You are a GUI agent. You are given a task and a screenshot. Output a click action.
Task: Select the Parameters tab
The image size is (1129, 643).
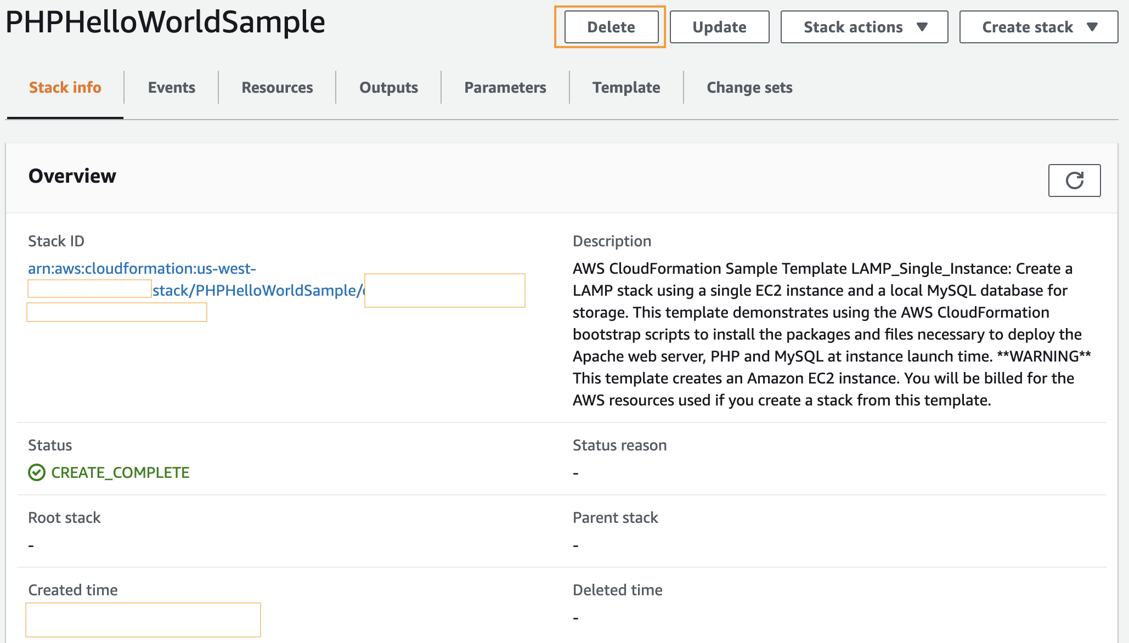point(505,87)
